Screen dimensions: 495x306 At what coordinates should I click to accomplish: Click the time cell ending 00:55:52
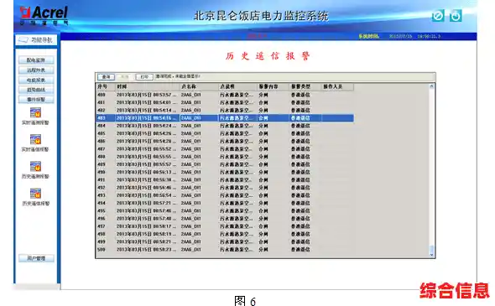point(147,149)
